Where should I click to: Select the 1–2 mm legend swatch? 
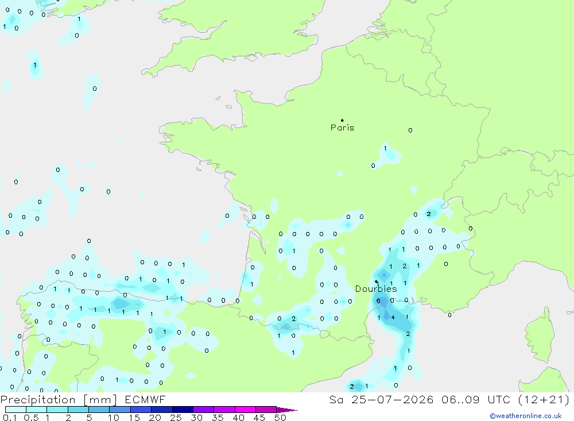[57, 410]
